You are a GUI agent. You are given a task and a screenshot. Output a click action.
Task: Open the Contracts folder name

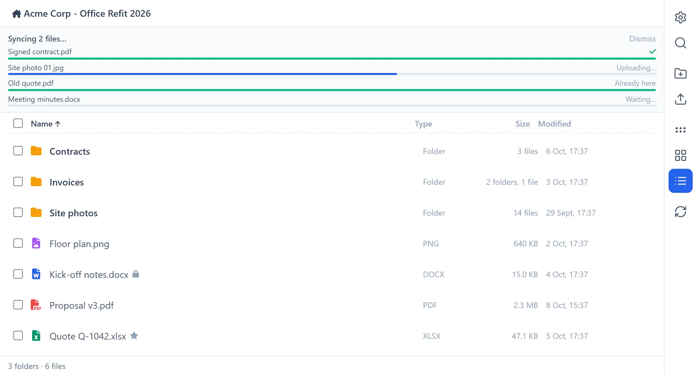click(x=70, y=151)
